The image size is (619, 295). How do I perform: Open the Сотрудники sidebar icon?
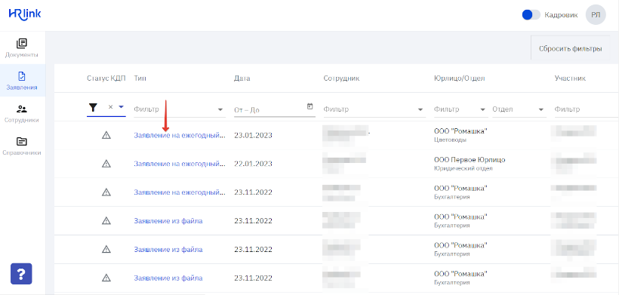pos(22,109)
